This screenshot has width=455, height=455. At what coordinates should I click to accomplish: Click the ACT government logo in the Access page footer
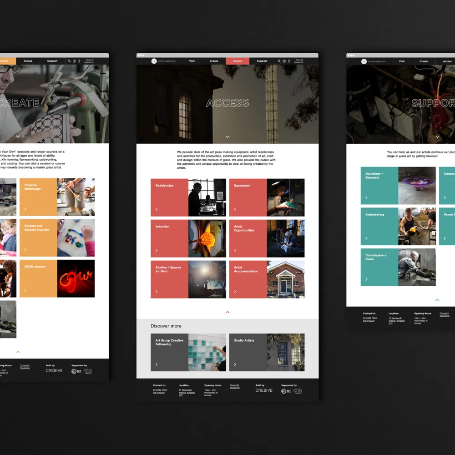[286, 391]
